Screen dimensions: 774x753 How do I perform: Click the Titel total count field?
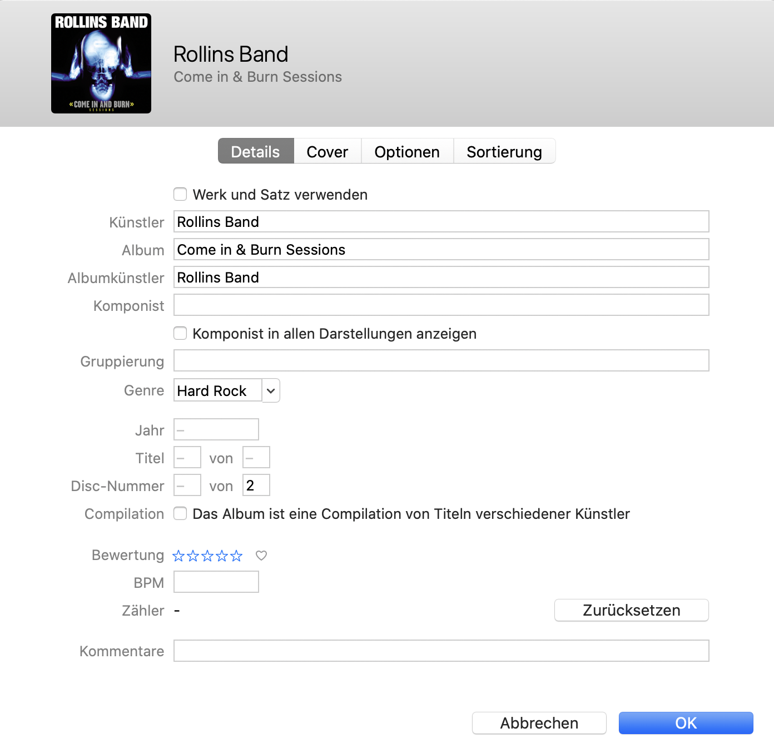coord(256,457)
